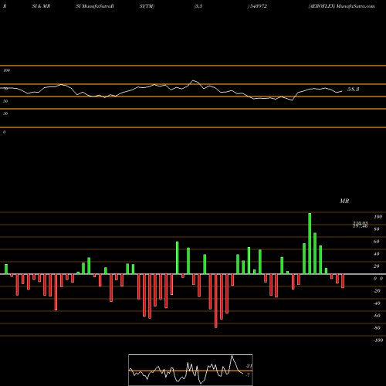
Task: Click the '0 0' zero label on MR axis
Action: pos(378,279)
